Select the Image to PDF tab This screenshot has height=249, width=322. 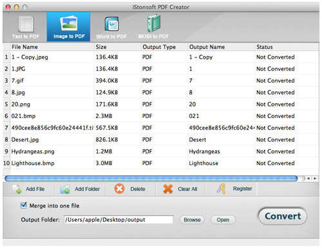[69, 27]
